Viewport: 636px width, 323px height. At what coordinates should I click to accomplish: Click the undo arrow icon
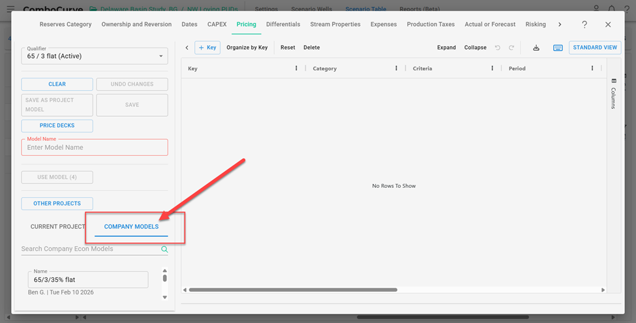click(x=498, y=48)
